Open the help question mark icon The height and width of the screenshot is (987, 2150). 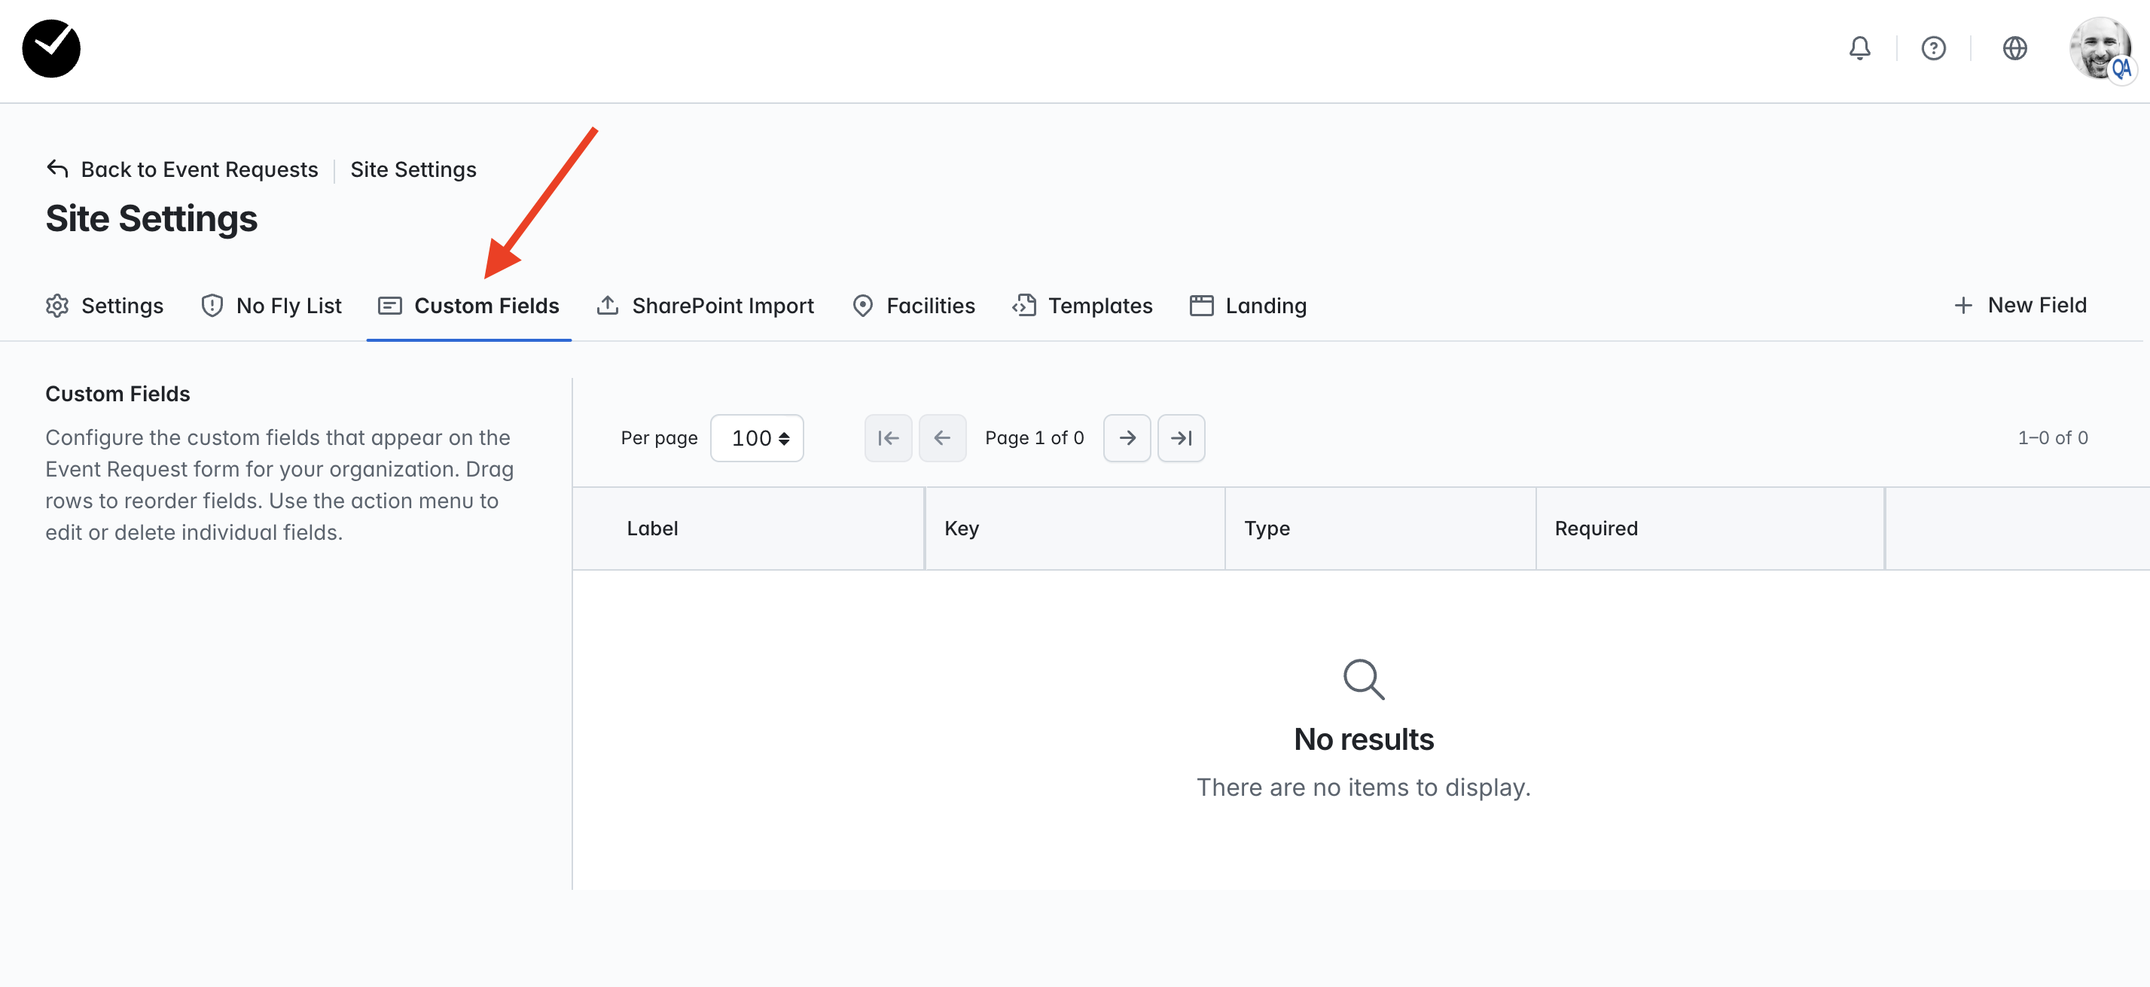1933,48
